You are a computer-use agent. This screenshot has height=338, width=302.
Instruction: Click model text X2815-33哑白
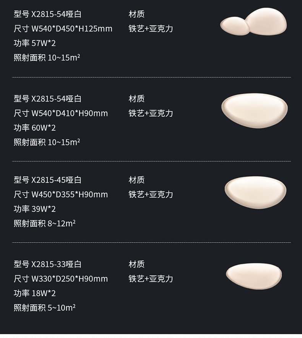(x=47, y=264)
